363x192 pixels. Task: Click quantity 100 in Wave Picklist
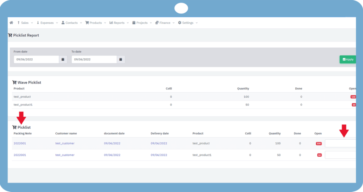tap(246, 97)
